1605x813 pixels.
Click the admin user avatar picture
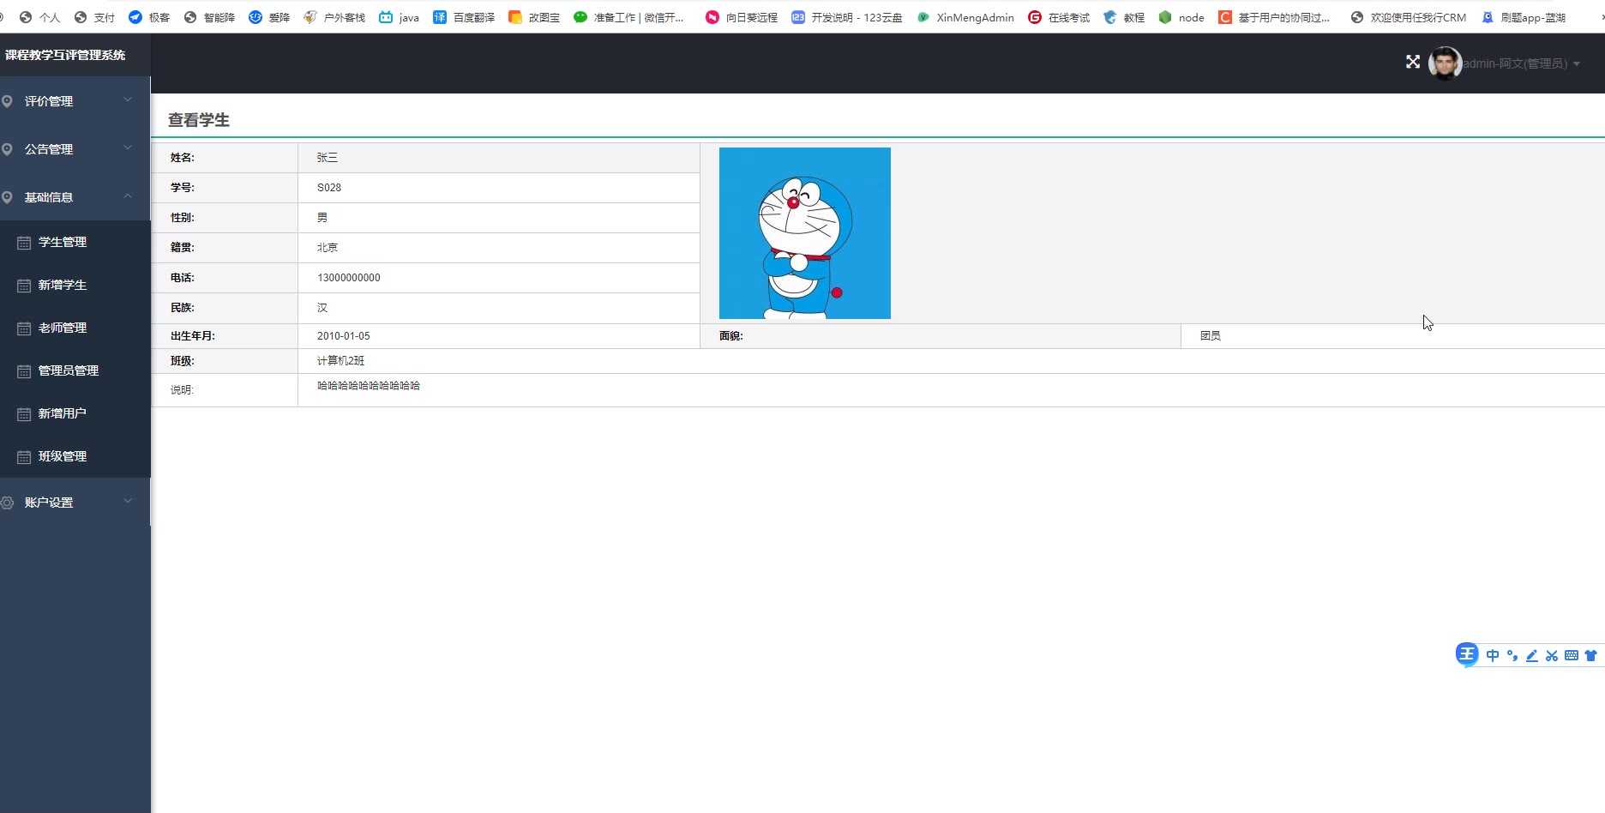point(1445,63)
